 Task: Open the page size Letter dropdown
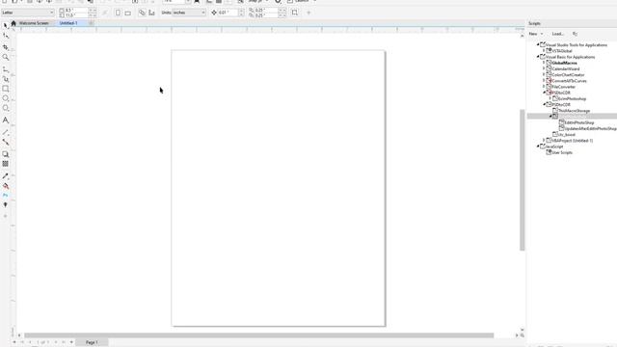coord(28,13)
